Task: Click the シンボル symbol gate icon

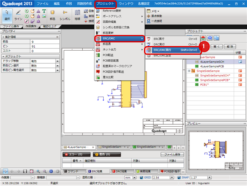Action: coord(65,16)
